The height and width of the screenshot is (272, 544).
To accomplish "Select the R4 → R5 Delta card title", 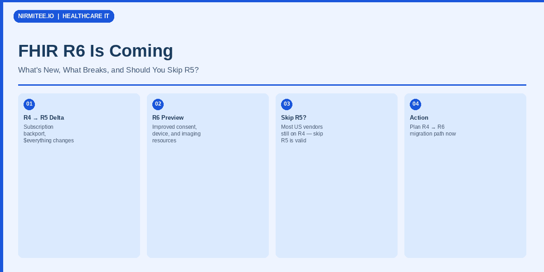I will tap(44, 118).
